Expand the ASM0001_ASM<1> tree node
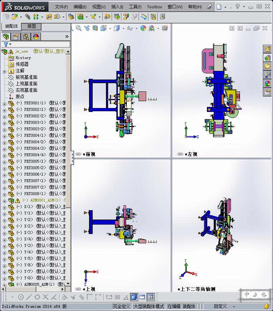This screenshot has width=273, height=311. pyautogui.click(x=4, y=201)
